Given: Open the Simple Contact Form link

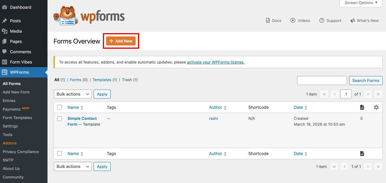Looking at the screenshot, I should pos(82,121).
